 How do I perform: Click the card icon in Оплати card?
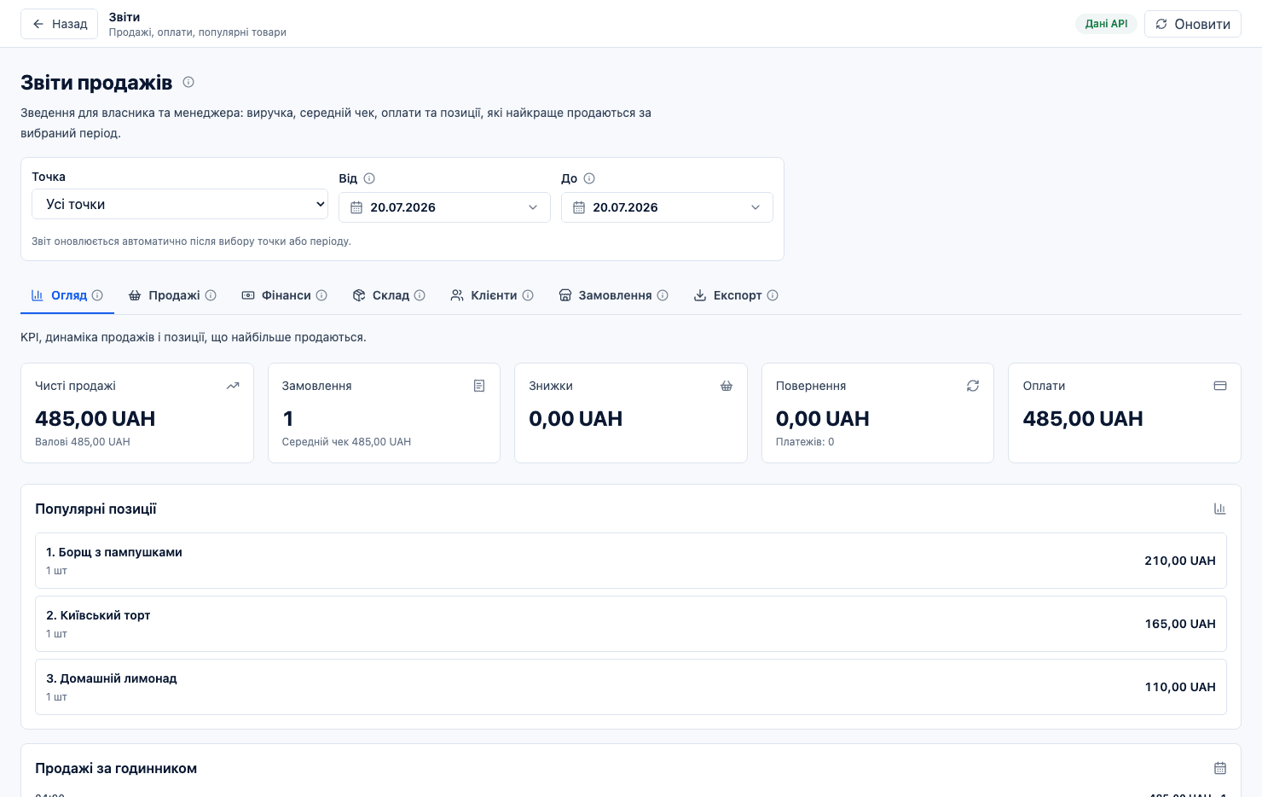click(1220, 386)
